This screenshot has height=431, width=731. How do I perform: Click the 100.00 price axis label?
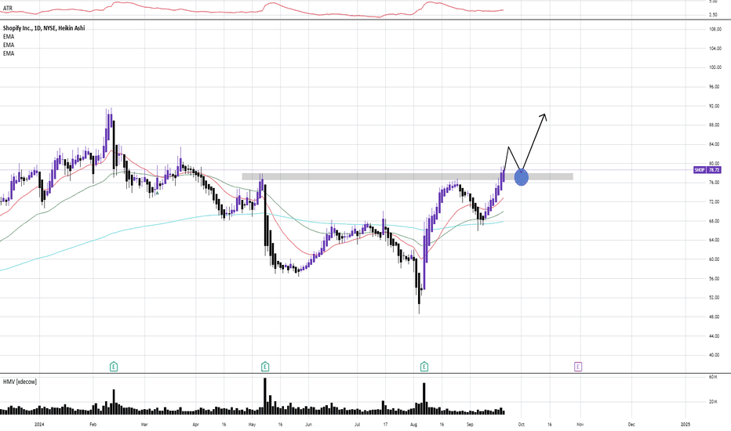point(715,67)
